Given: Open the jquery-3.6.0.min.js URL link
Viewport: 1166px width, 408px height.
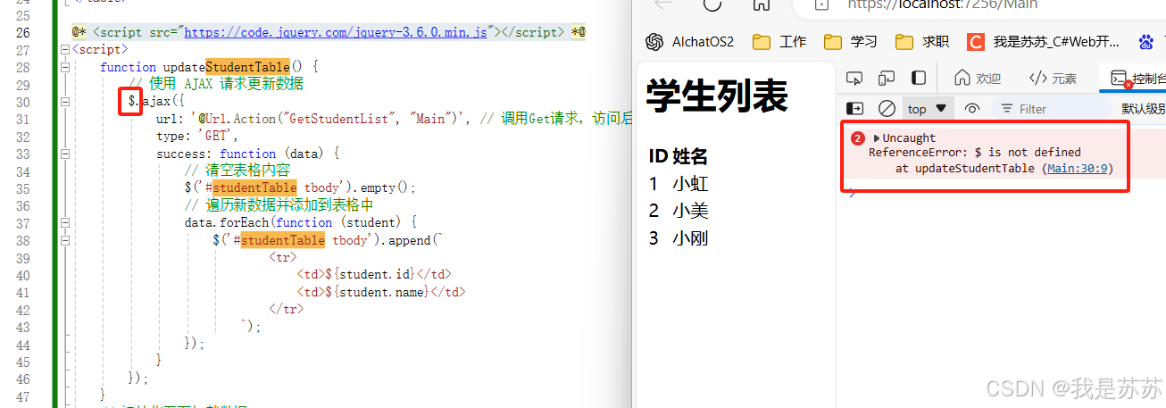Looking at the screenshot, I should (x=336, y=32).
